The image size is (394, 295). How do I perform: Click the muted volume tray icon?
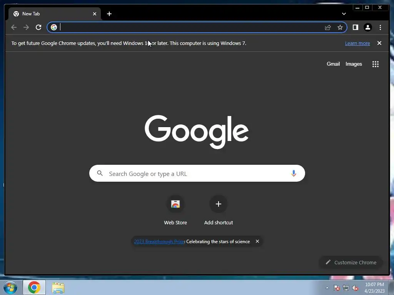(x=355, y=288)
